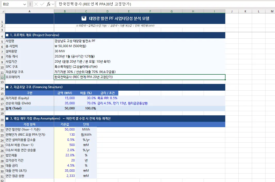Click the three-dot handle beside Name Box
The height and width of the screenshot is (182, 275).
click(30, 4)
